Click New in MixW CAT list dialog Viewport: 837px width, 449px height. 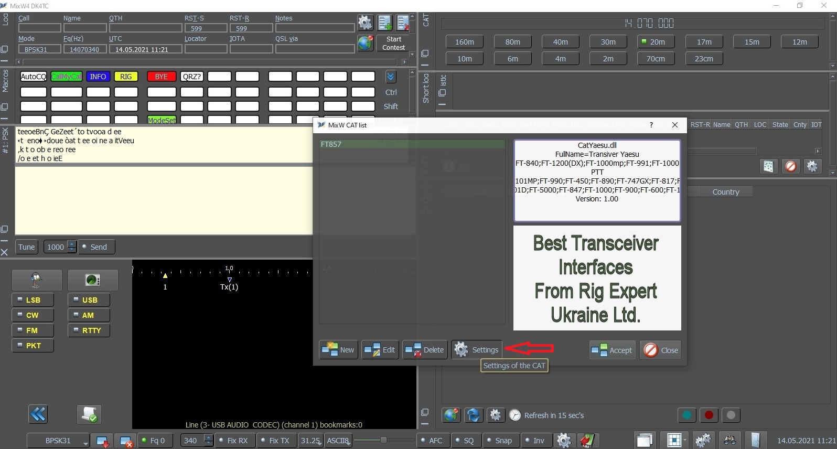coord(338,350)
